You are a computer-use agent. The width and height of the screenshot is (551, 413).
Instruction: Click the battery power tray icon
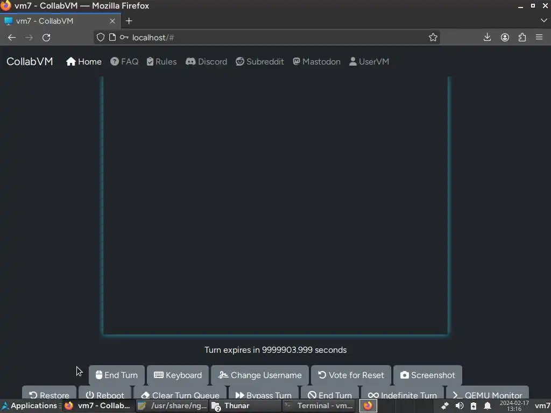click(x=474, y=406)
